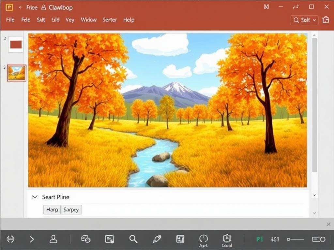334x250 pixels.
Task: Open the Eld menu
Action: point(55,20)
